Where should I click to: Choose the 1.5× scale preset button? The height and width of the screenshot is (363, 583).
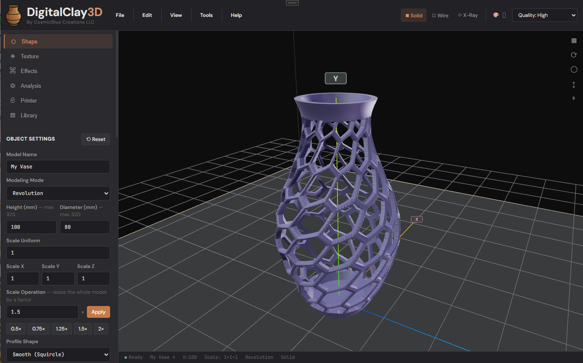83,329
